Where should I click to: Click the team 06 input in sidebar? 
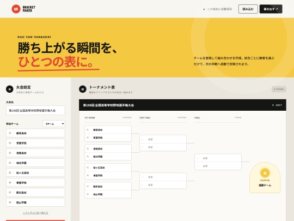pyautogui.click(x=35, y=182)
